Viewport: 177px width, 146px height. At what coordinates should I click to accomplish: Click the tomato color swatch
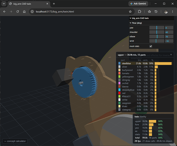(119, 73)
